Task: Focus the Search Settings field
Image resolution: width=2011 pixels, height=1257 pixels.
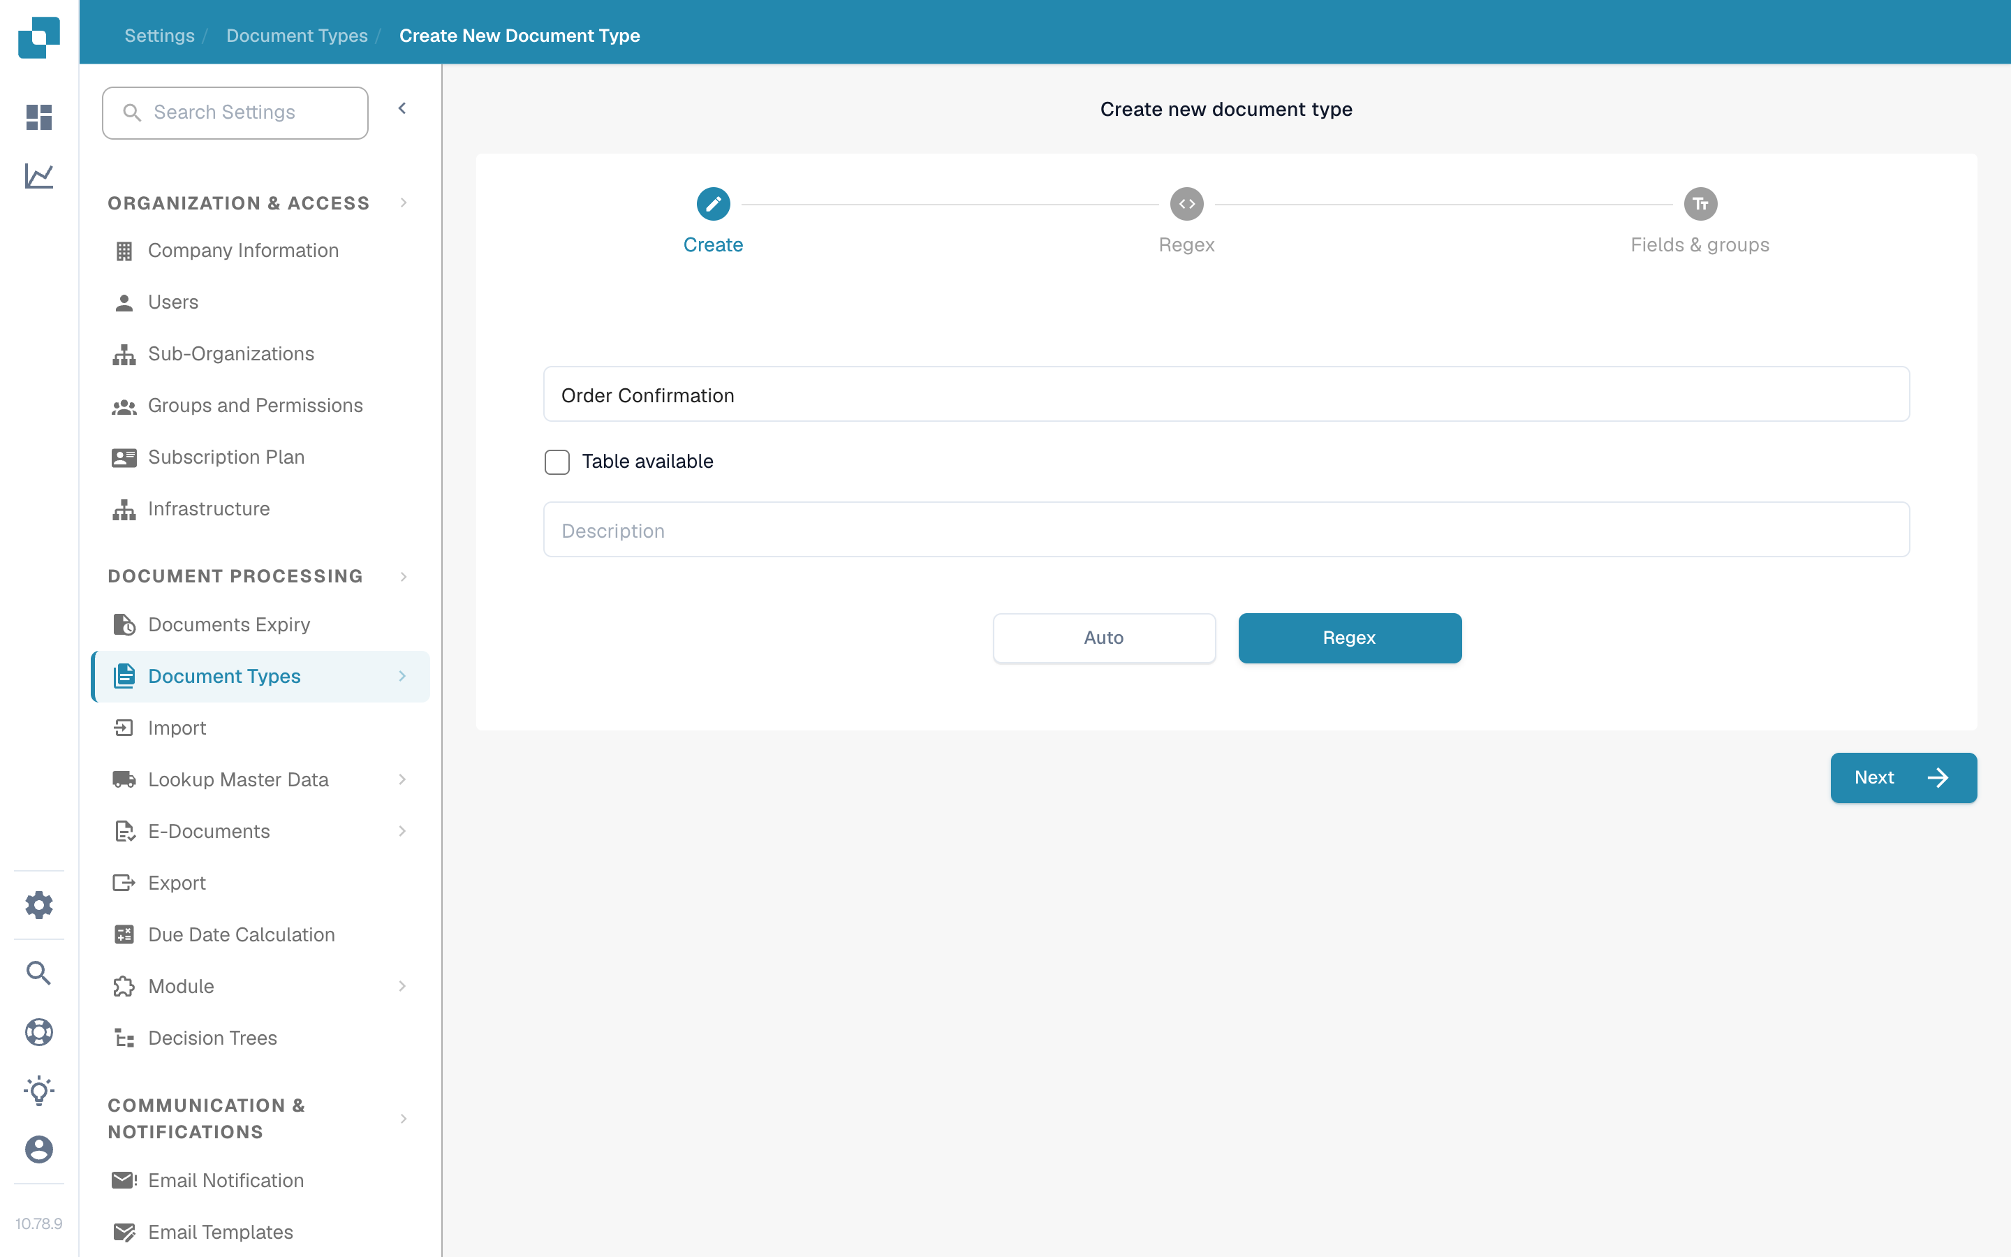Action: pos(235,112)
